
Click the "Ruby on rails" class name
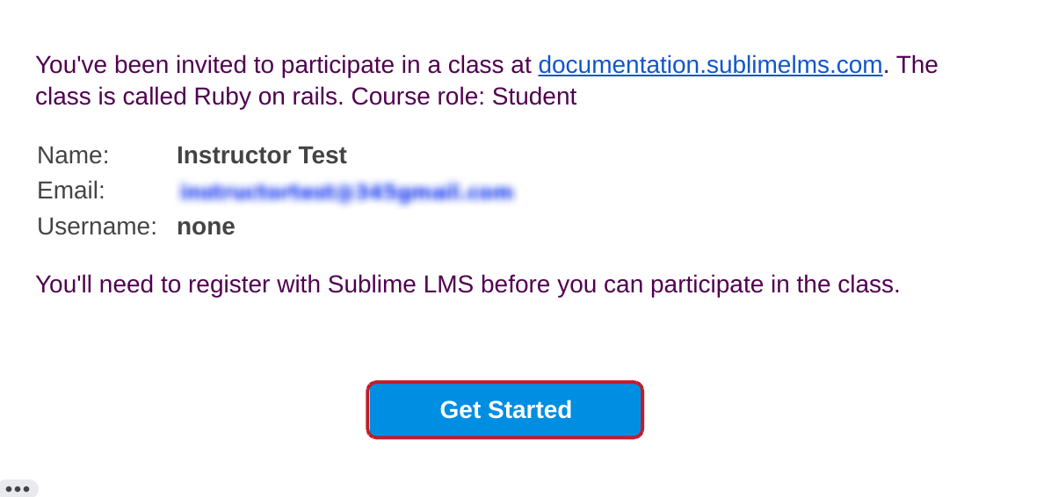coord(267,97)
